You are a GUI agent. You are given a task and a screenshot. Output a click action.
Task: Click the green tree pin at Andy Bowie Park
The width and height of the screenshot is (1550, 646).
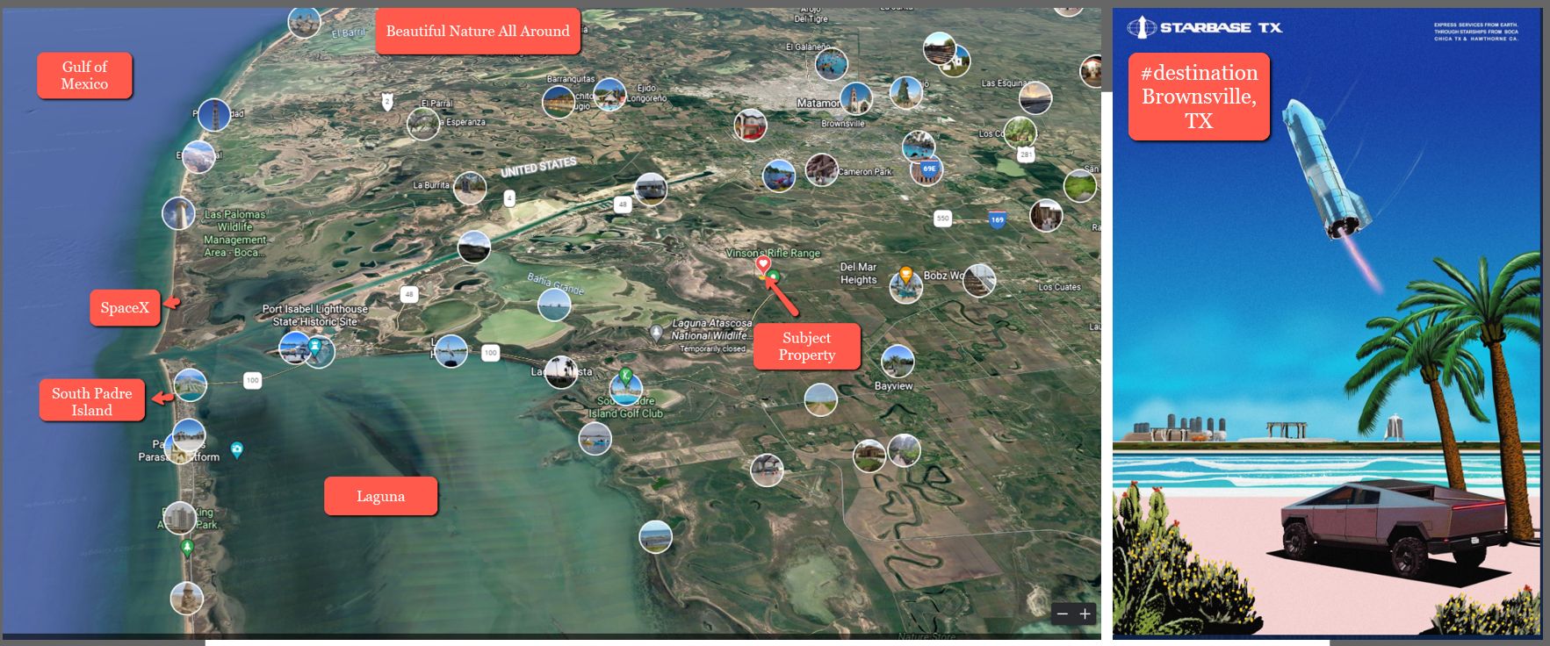pos(186,548)
